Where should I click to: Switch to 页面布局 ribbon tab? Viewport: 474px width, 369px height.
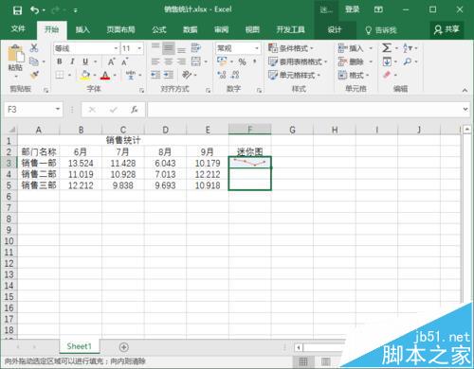click(120, 30)
